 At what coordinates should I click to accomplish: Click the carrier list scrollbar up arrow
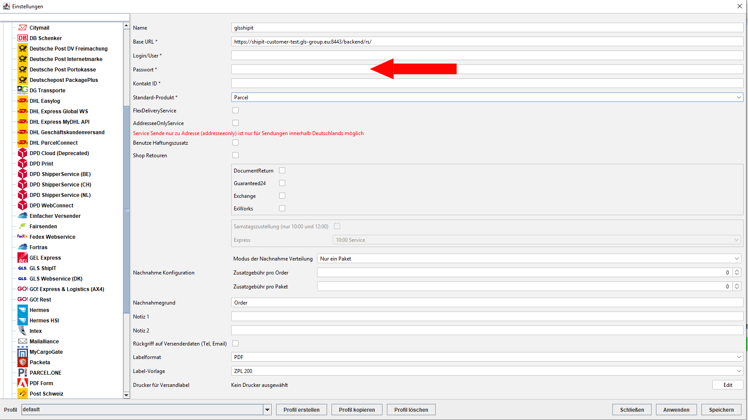(x=126, y=26)
